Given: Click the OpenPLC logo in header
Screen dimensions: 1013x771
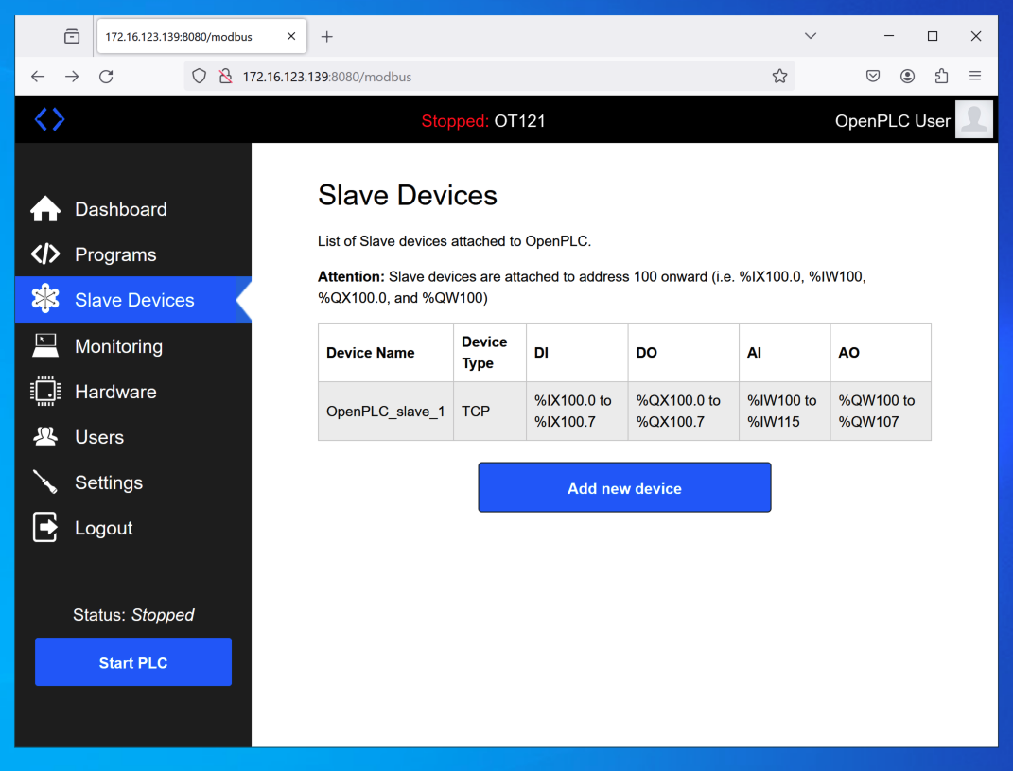Looking at the screenshot, I should pyautogui.click(x=49, y=119).
